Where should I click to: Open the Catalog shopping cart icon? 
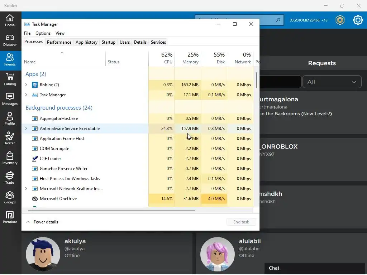(x=10, y=79)
